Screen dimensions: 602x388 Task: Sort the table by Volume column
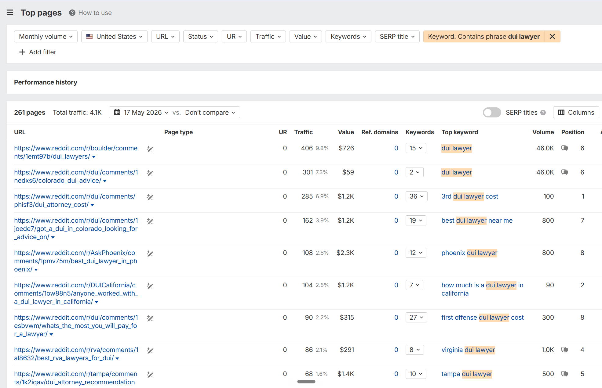543,132
